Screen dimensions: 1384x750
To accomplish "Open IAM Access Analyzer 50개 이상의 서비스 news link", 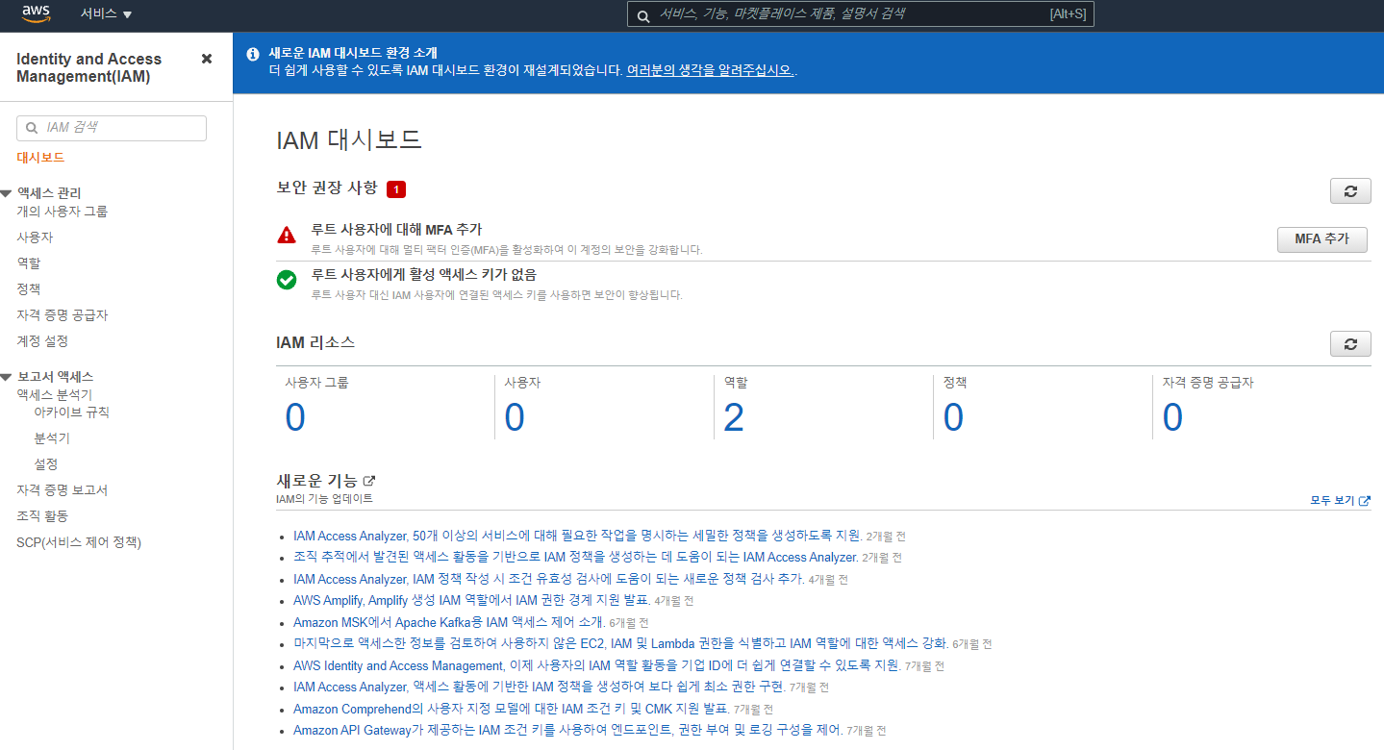I will 577,535.
